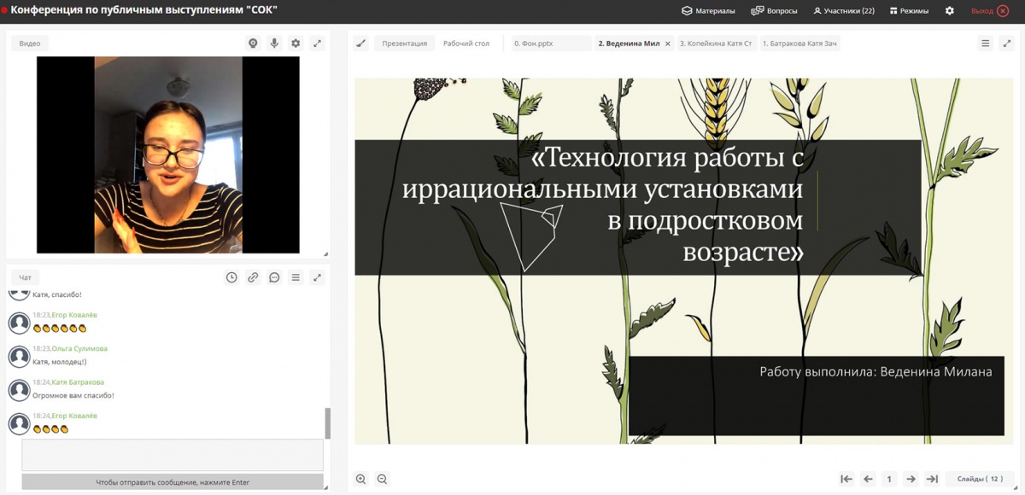Open the presentation panel list menu
Viewport: 1025px width, 495px height.
(x=985, y=44)
